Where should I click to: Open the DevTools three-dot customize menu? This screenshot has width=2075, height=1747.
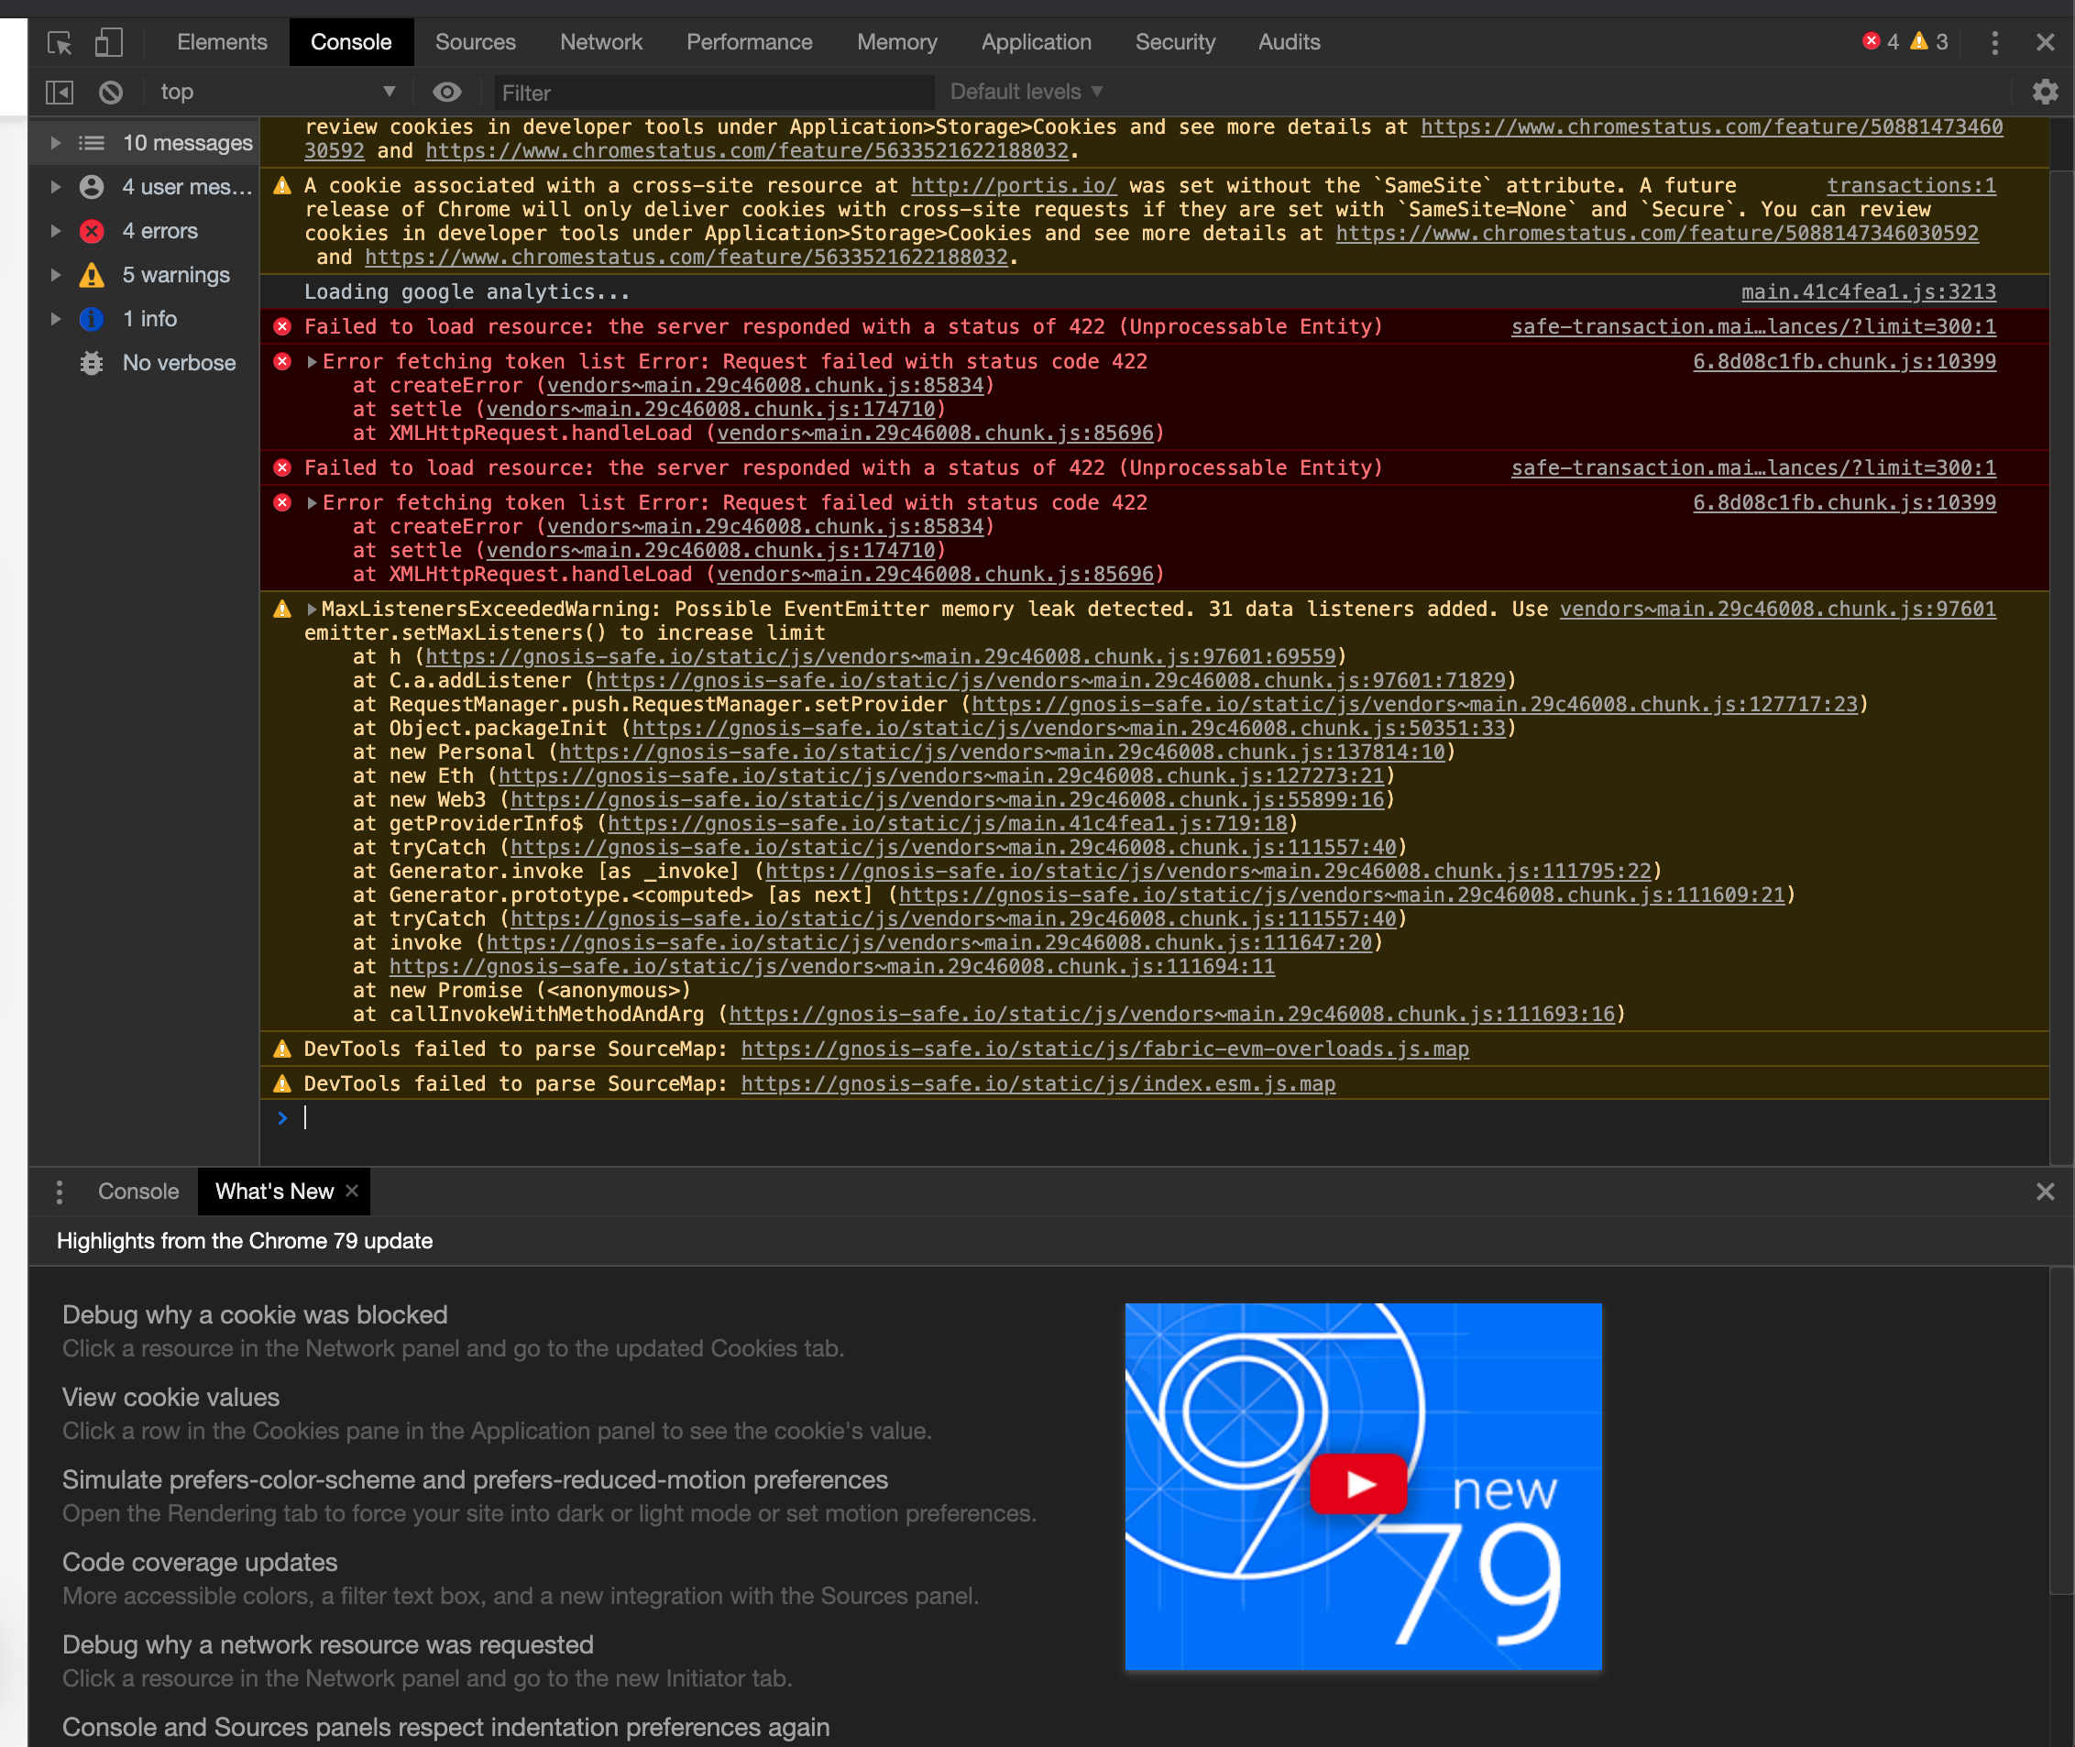coord(1994,42)
